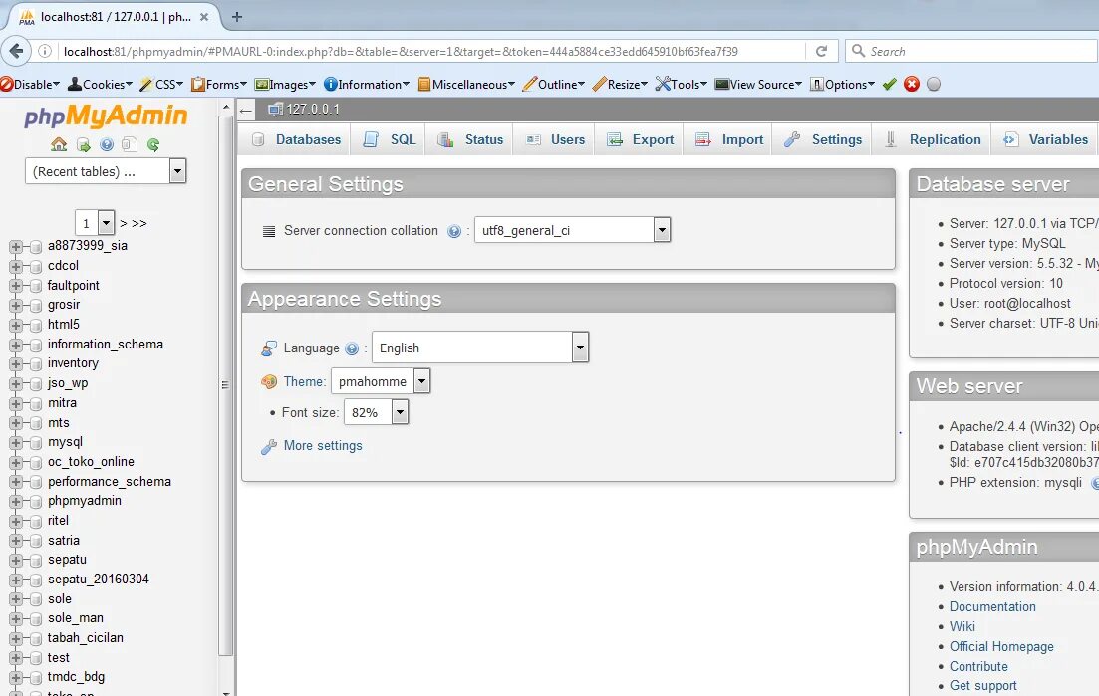The height and width of the screenshot is (696, 1099).
Task: Click the phpMyAdmin logo
Action: click(106, 116)
